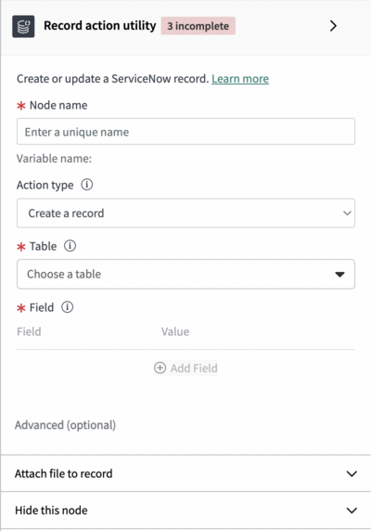Viewport: 371px width, 531px height.
Task: Focus the Node name input field
Action: coord(185,132)
